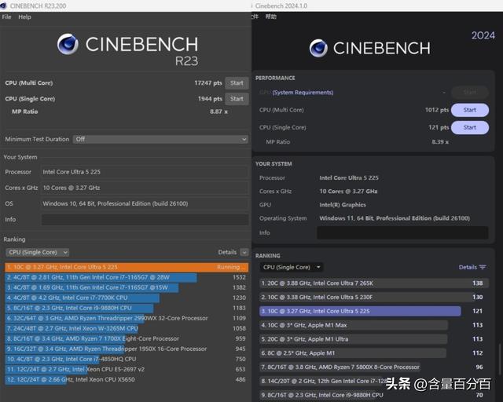This screenshot has width=503, height=402.
Task: Select R23 ranking row Threadripper 2990WX
Action: pyautogui.click(x=127, y=318)
